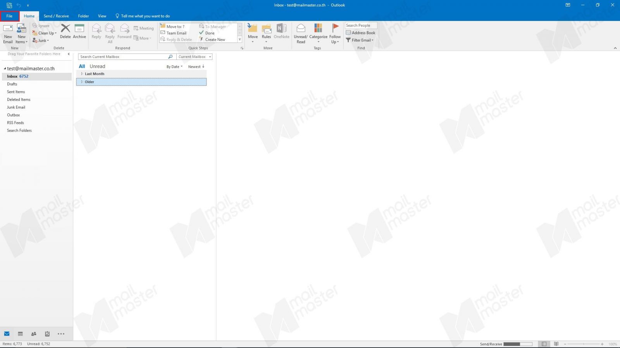The height and width of the screenshot is (348, 620).
Task: Switch to People view in the navigation bar
Action: (x=34, y=334)
